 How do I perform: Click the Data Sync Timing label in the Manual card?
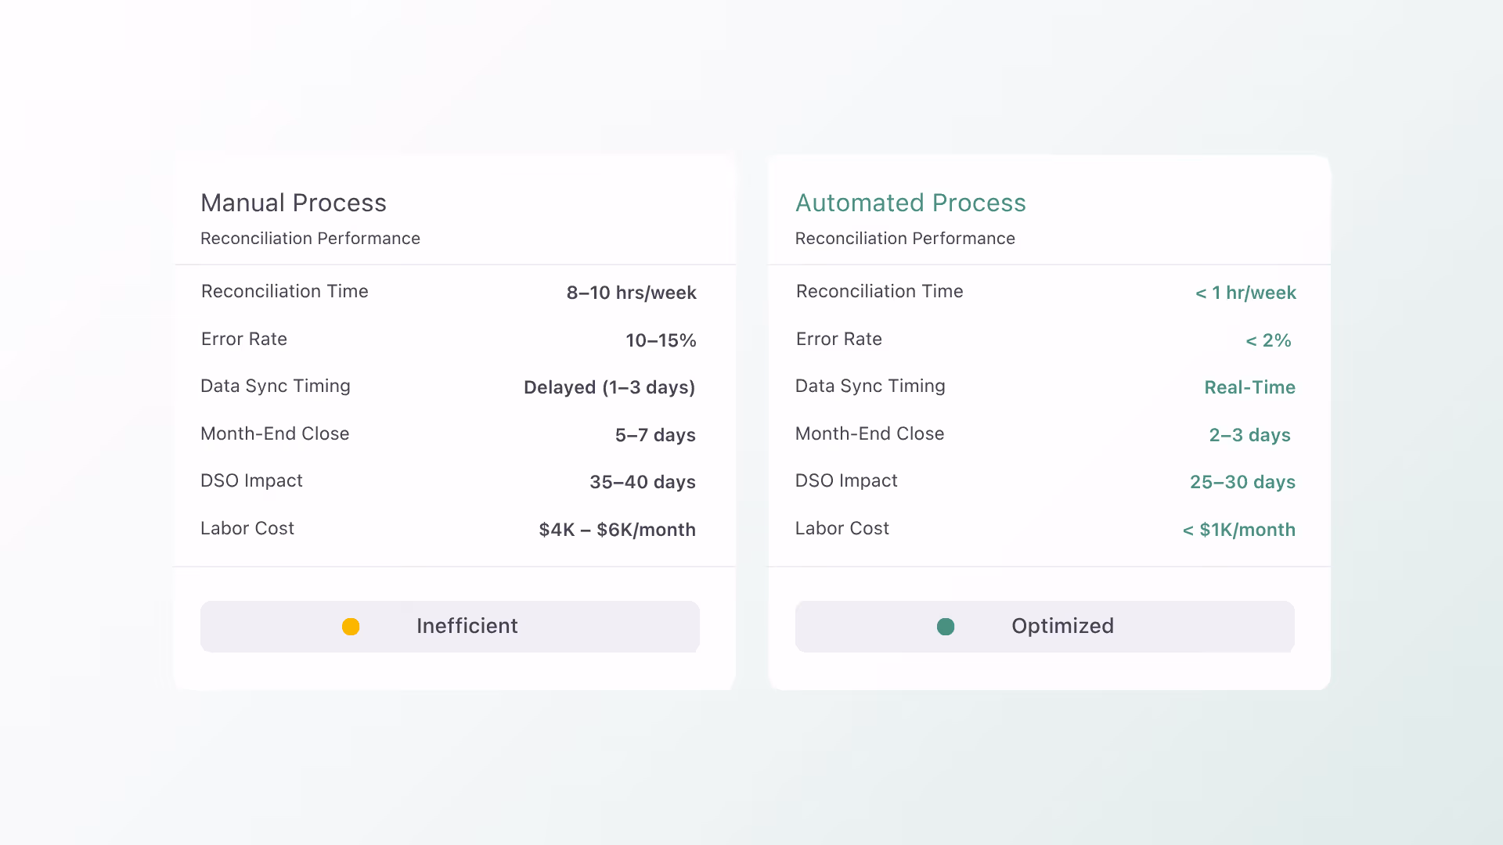pos(276,387)
